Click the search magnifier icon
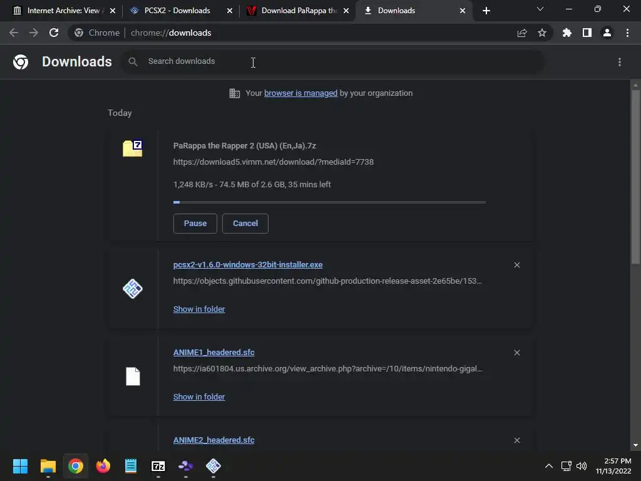This screenshot has height=481, width=641. click(x=133, y=62)
